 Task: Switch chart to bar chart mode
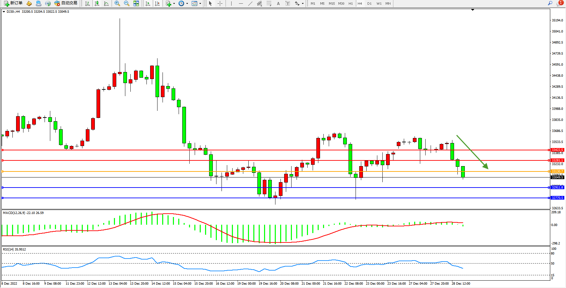click(87, 3)
